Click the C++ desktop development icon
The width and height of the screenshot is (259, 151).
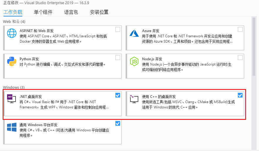tap(134, 99)
